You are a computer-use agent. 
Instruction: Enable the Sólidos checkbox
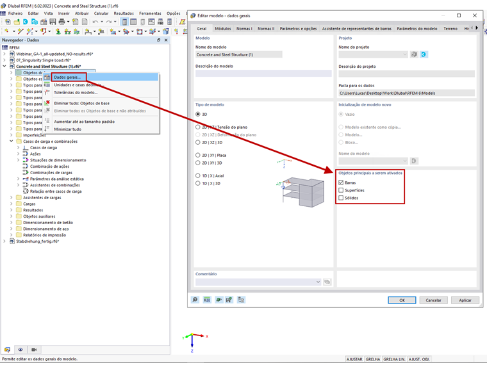(x=341, y=198)
